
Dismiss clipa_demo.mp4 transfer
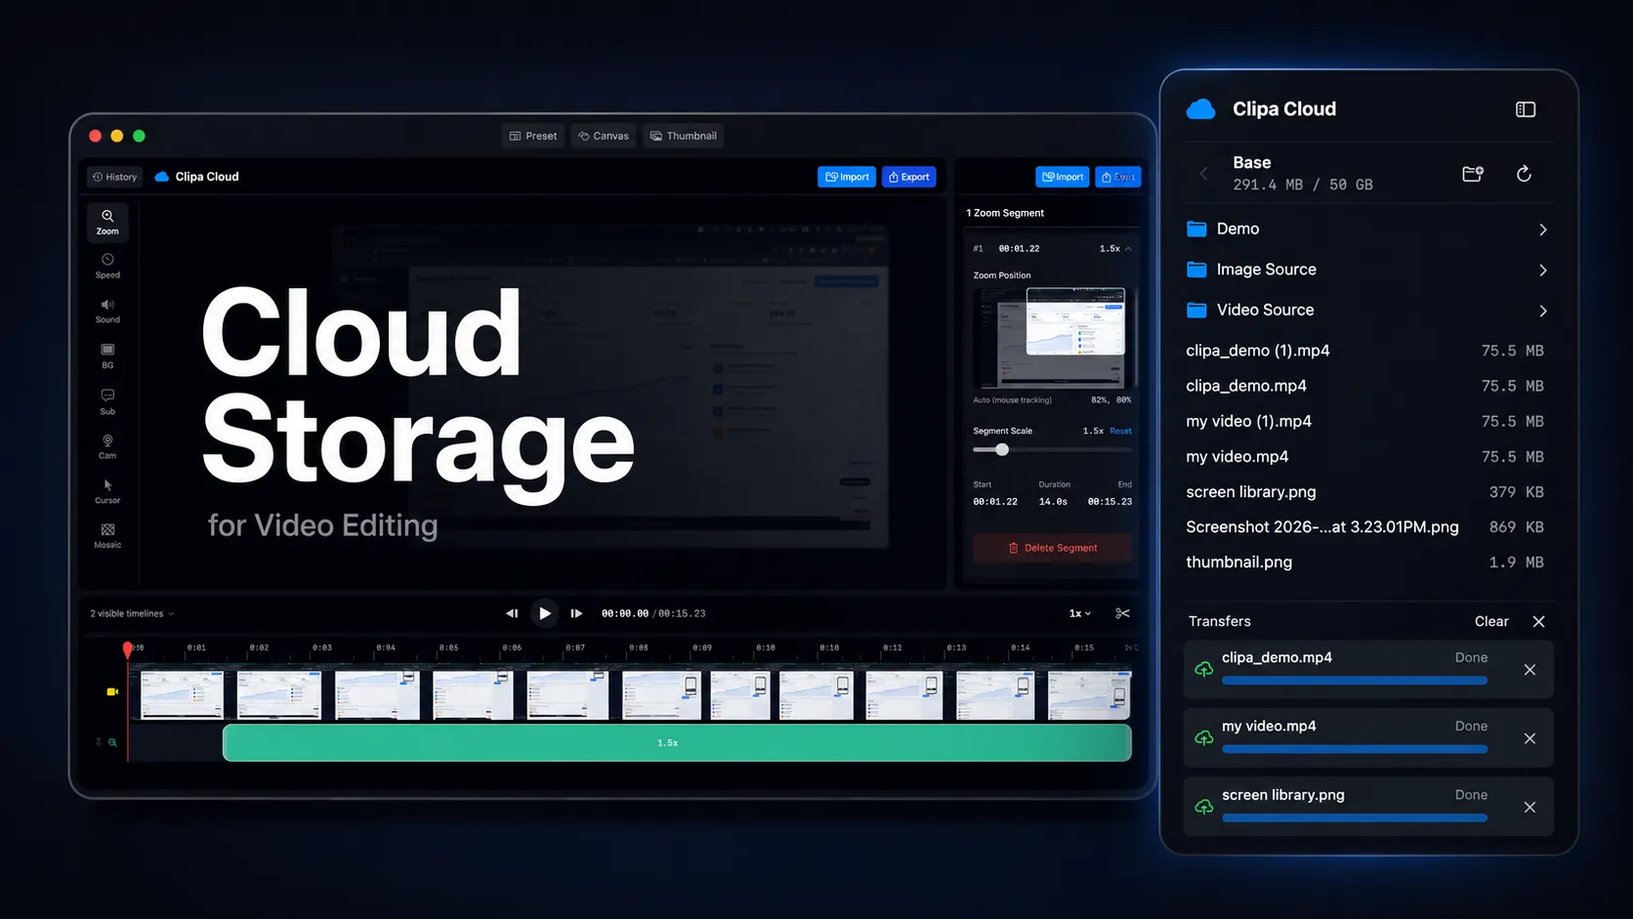click(x=1529, y=670)
